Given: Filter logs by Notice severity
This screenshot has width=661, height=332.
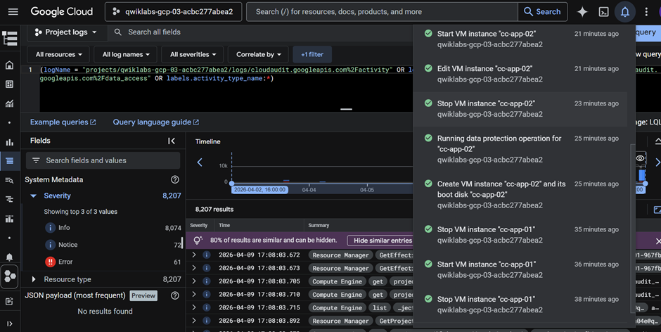Looking at the screenshot, I should coord(68,245).
